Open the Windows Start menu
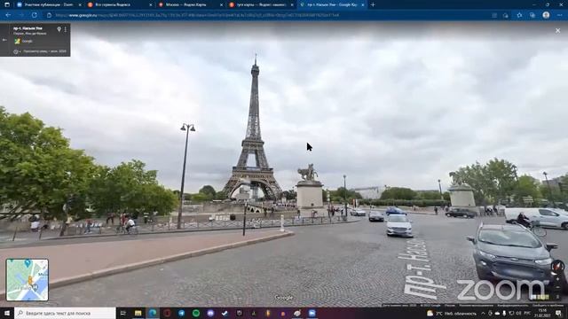 point(7,313)
